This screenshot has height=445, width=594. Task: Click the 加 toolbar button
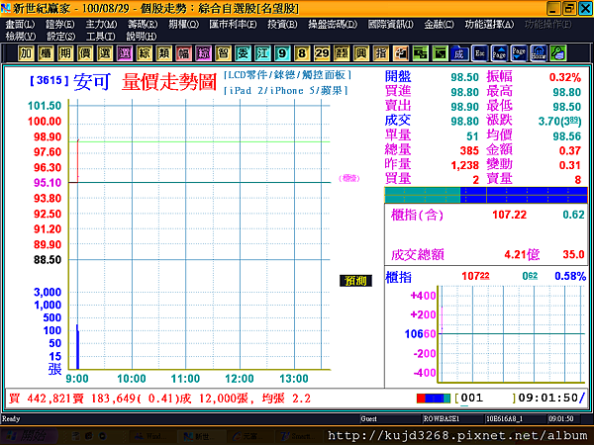click(26, 53)
